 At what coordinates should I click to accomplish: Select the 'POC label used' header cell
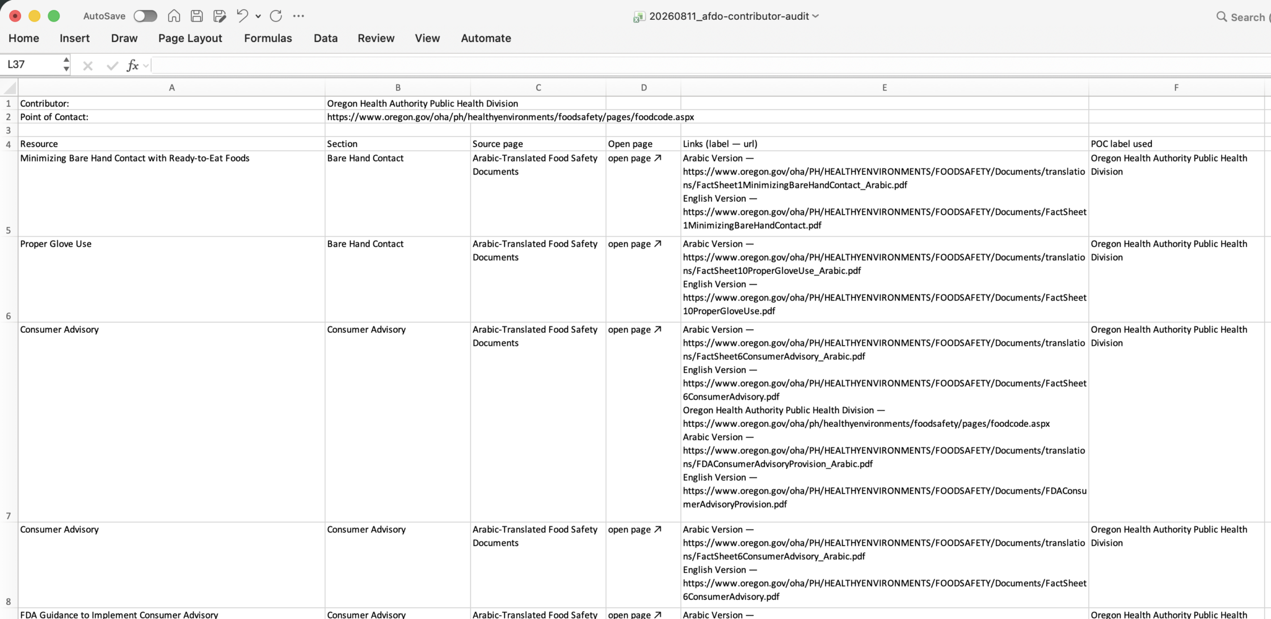(1176, 144)
